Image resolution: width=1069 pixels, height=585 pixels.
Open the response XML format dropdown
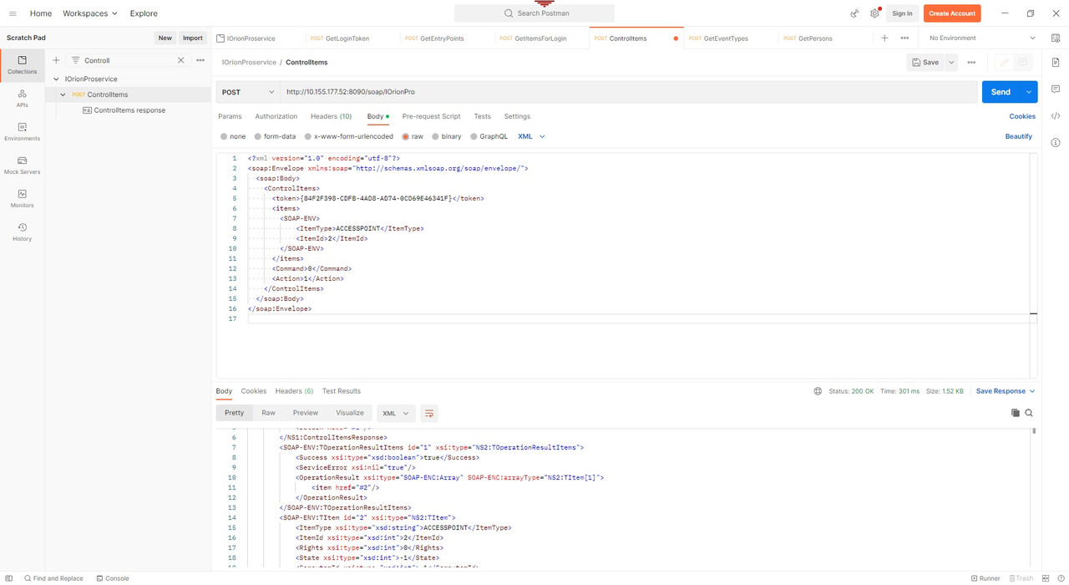click(395, 413)
